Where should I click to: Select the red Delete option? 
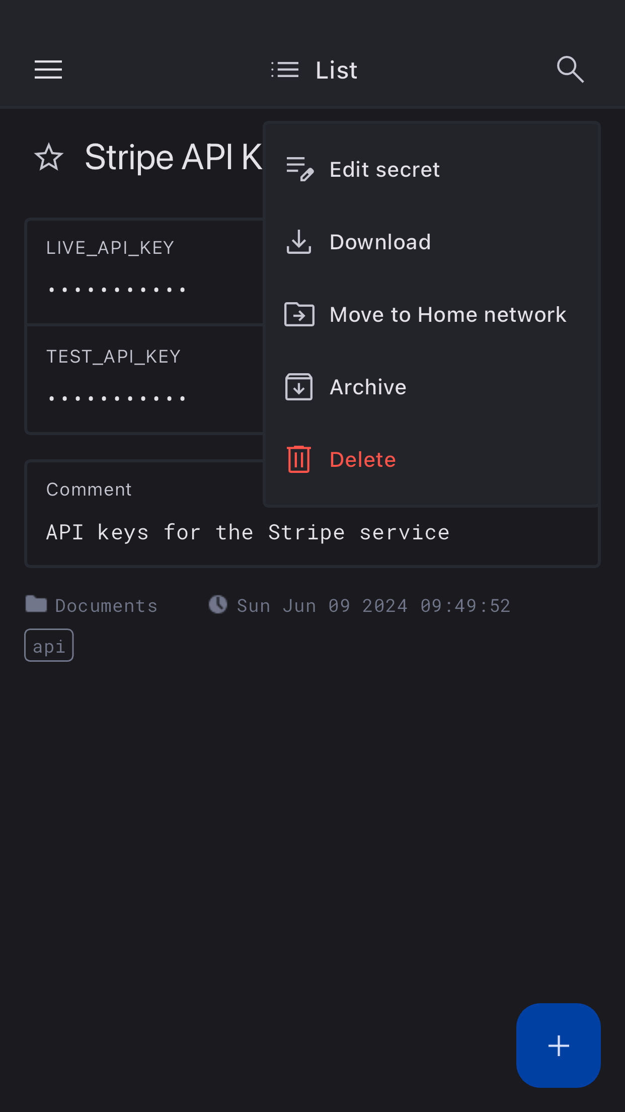[x=362, y=460]
